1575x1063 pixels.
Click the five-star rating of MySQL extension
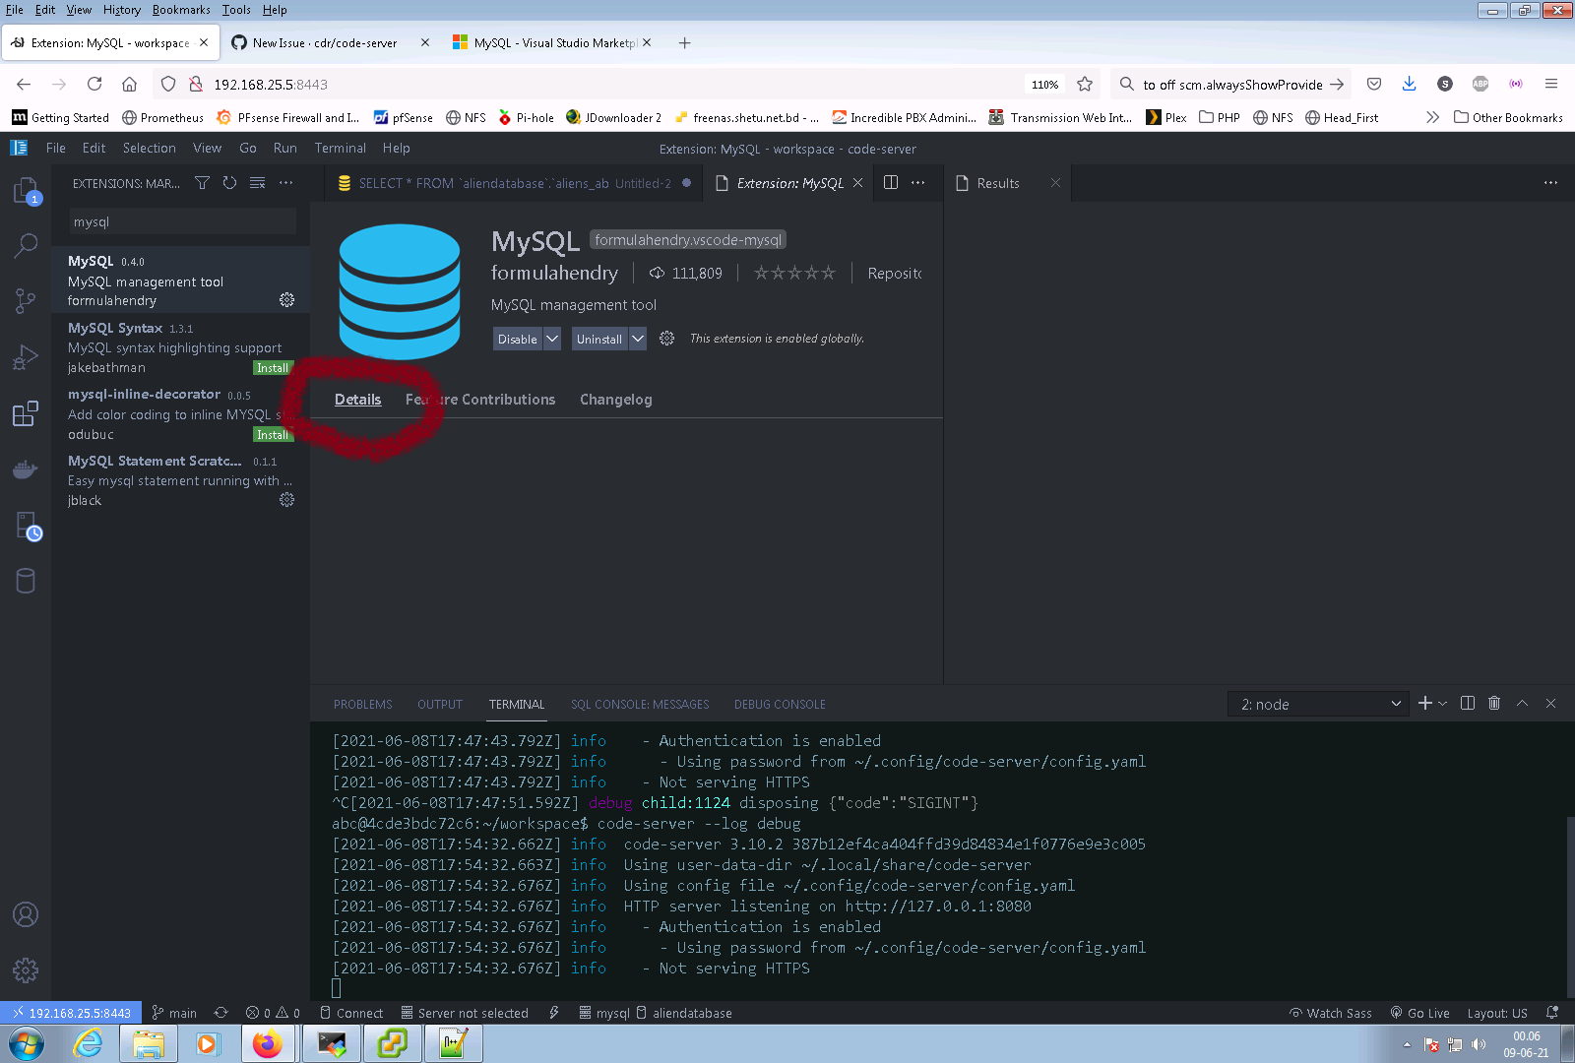(x=794, y=273)
